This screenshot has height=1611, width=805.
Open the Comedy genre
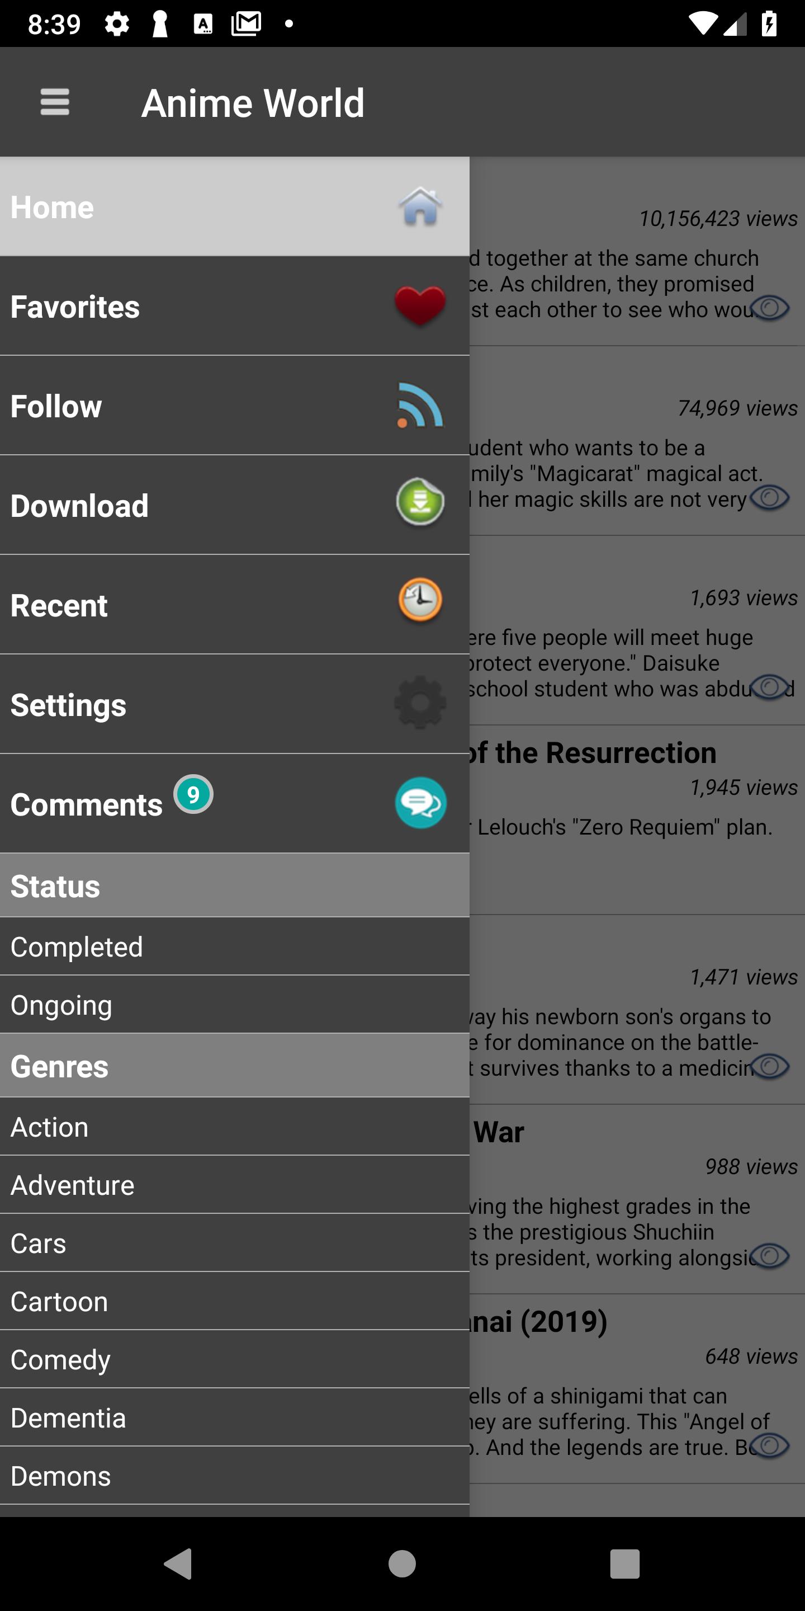pos(234,1359)
